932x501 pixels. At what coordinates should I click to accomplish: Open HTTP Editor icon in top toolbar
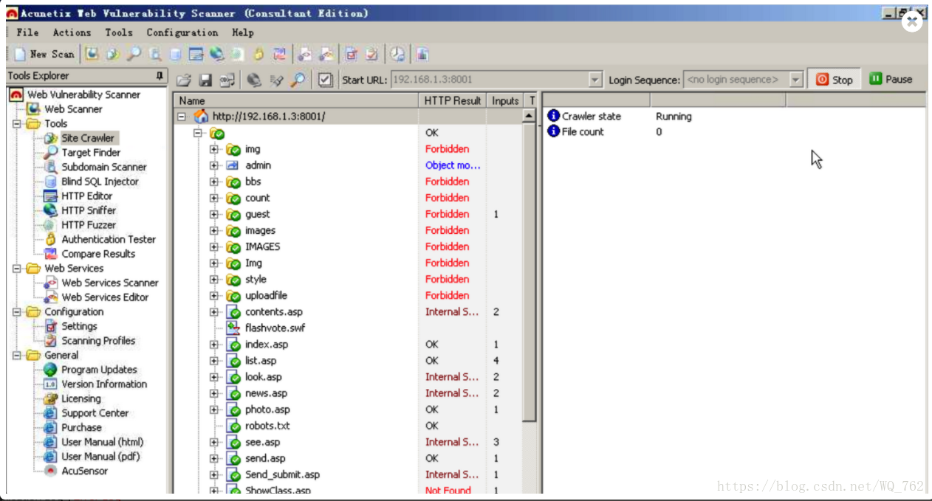(196, 54)
